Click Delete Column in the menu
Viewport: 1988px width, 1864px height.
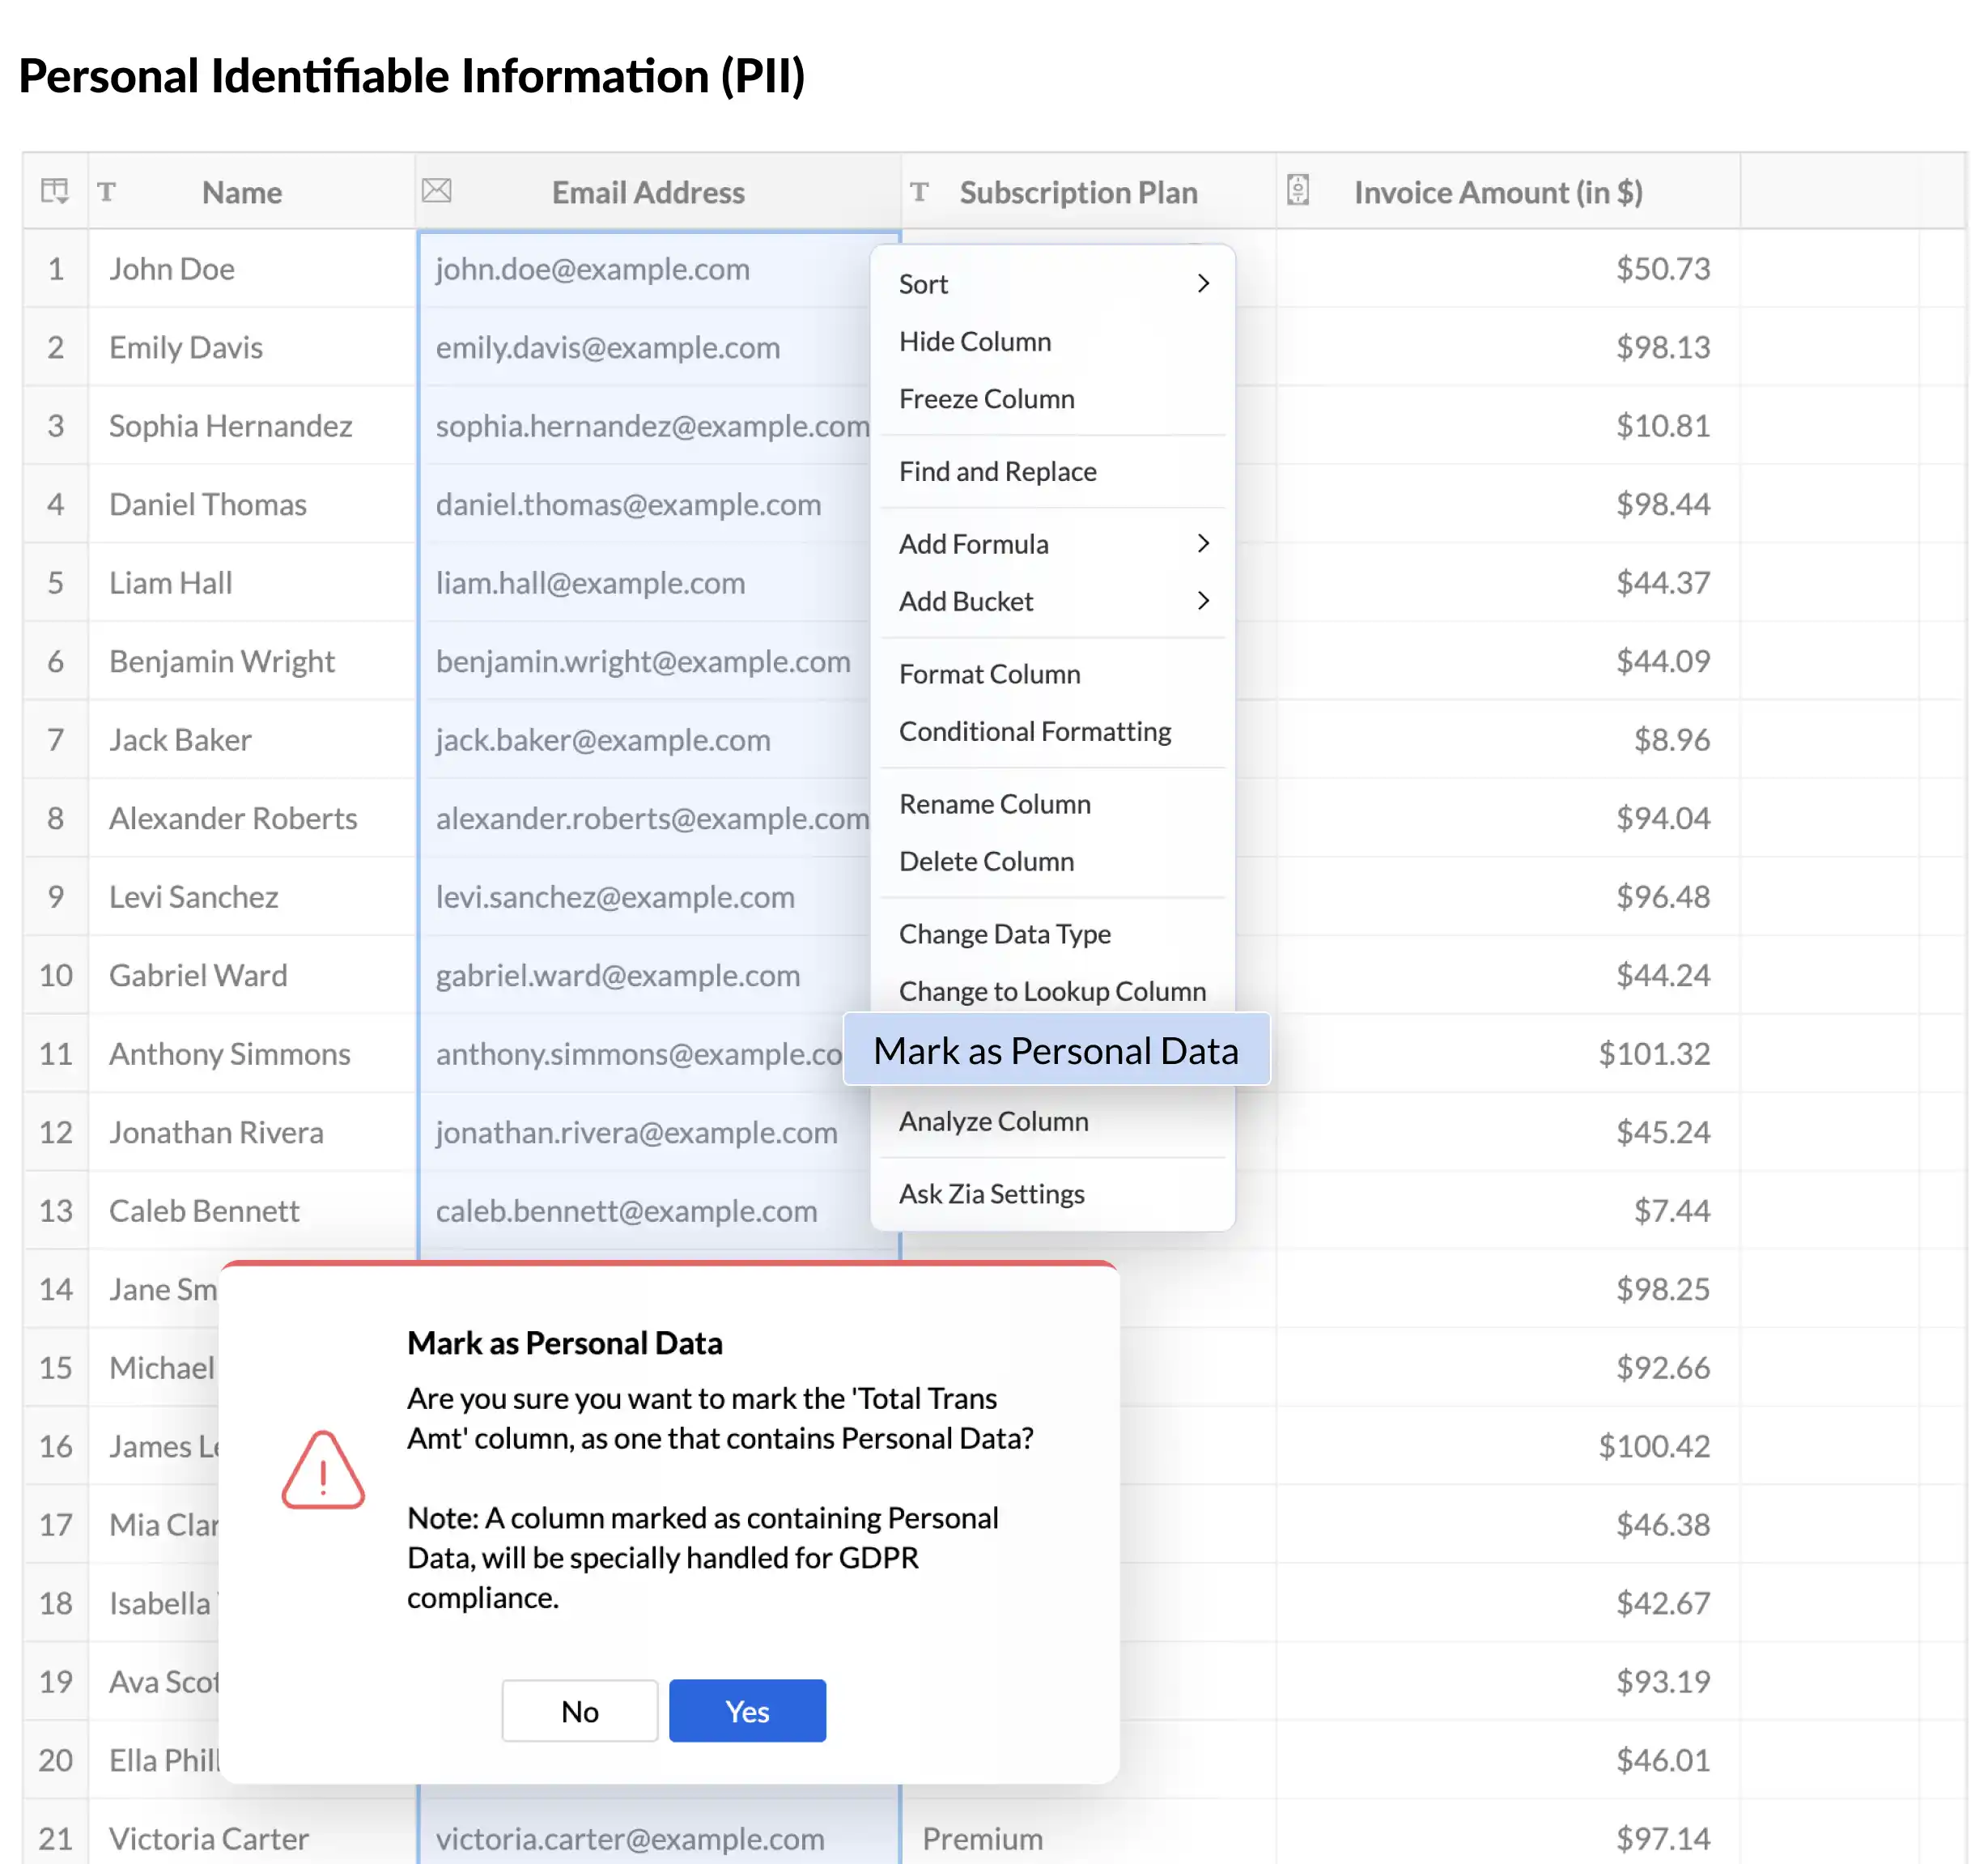click(x=986, y=862)
